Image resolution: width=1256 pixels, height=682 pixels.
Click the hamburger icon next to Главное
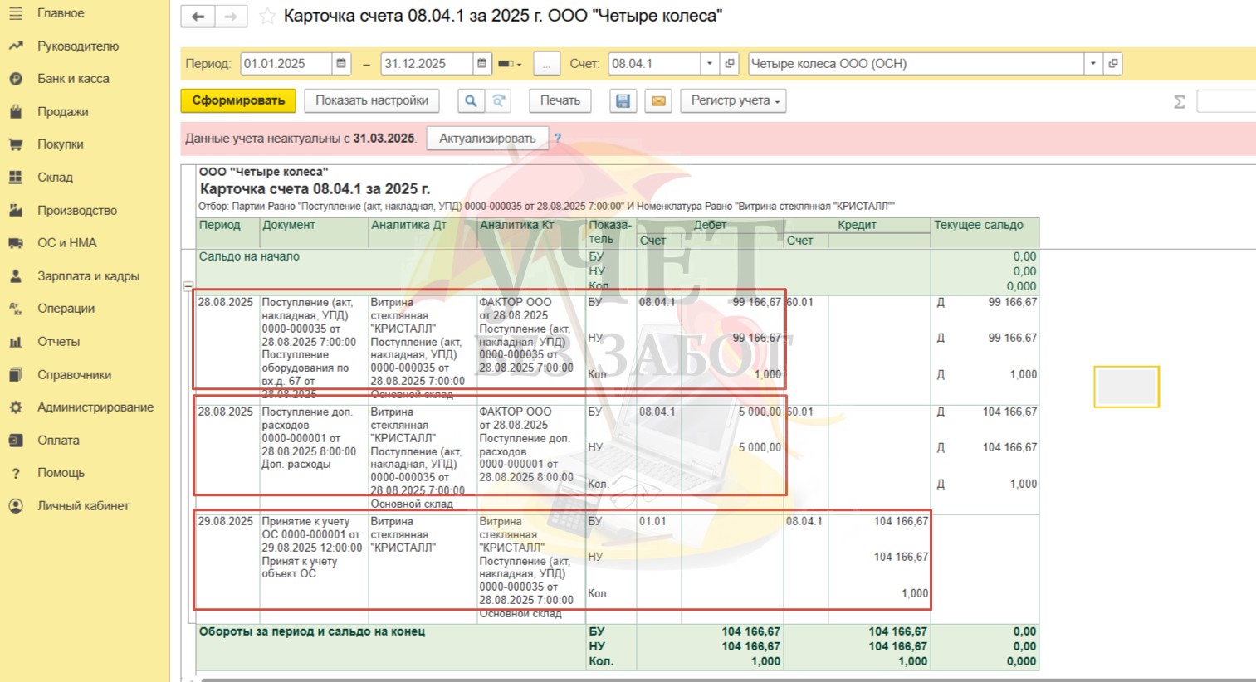[16, 13]
